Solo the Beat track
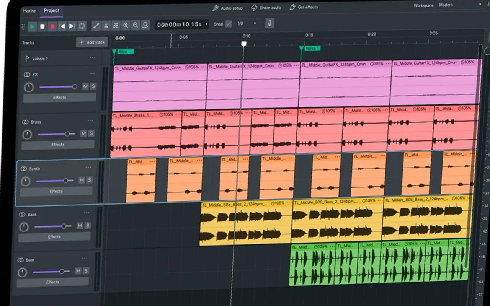Viewport: 490px width, 306px height. point(86,271)
